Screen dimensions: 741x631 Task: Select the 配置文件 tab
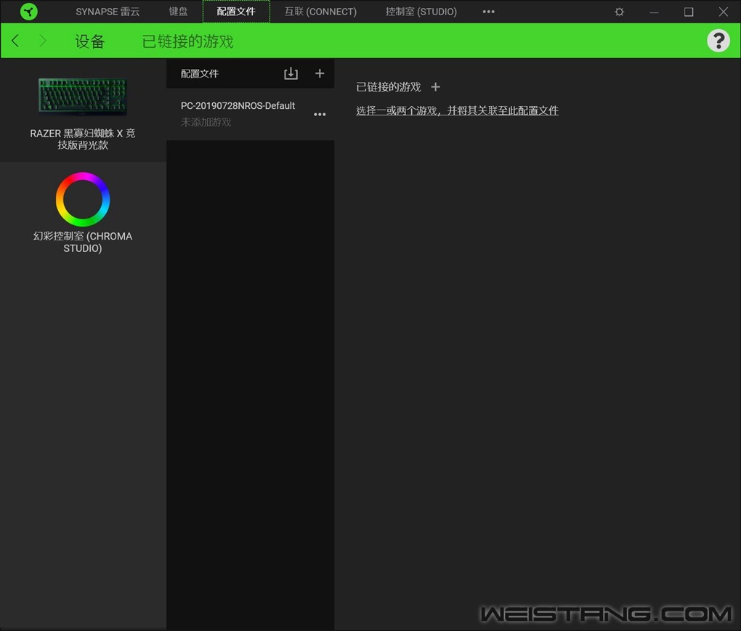(236, 12)
